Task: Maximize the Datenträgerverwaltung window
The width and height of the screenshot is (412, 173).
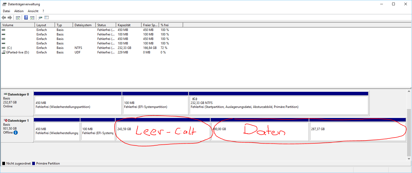Action: (x=393, y=4)
